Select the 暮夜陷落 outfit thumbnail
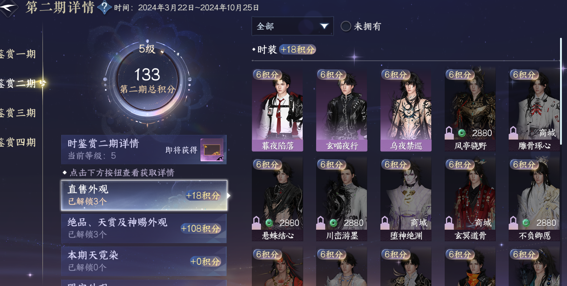 [277, 110]
